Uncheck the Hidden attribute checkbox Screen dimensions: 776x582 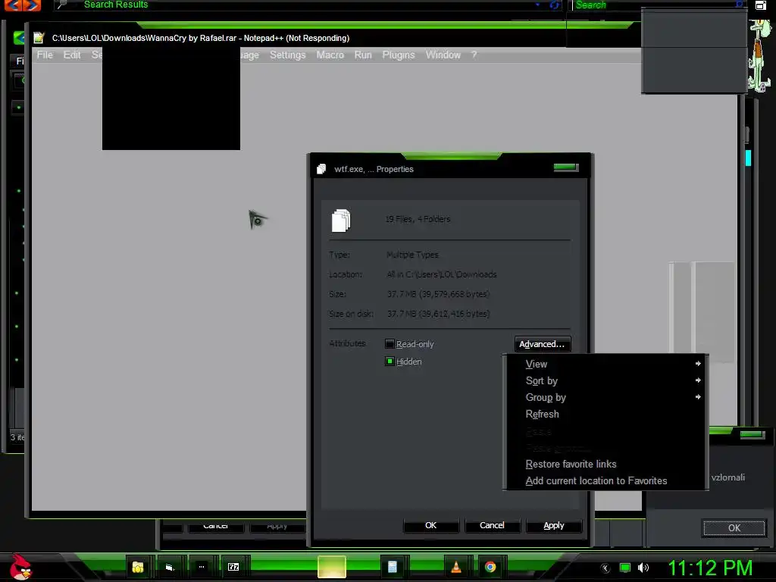(390, 361)
